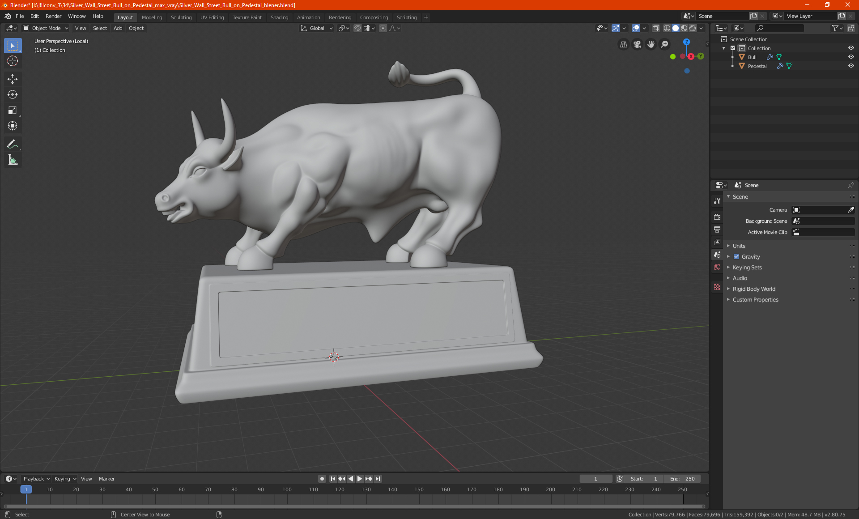Open the World properties tab
This screenshot has width=859, height=519.
[717, 267]
